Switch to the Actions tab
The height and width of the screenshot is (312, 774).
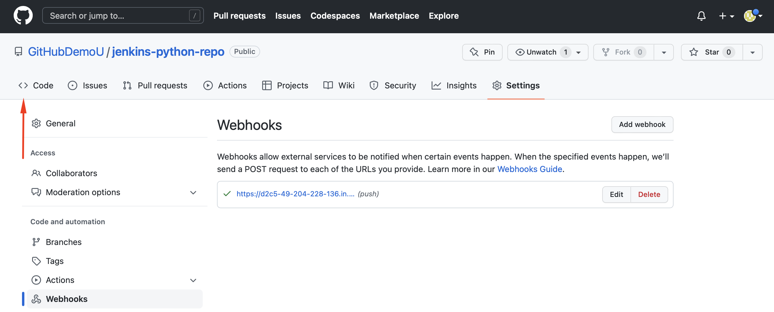tap(225, 85)
